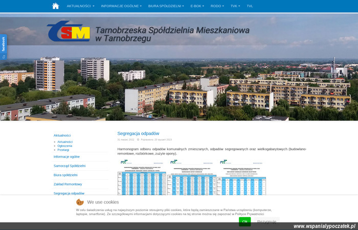Click the Tarnobrzeska Spółdzielnia Mieszkaniowa header title

(172, 34)
